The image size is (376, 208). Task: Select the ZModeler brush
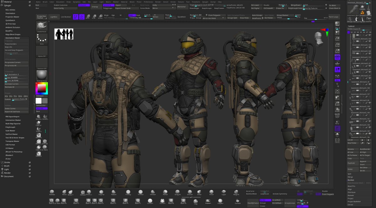click(x=83, y=193)
